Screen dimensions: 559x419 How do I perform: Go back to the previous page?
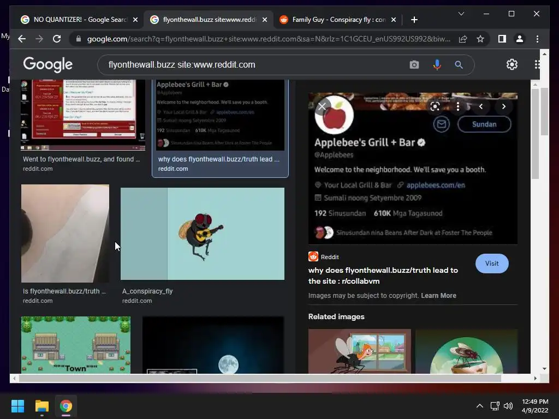pos(22,39)
